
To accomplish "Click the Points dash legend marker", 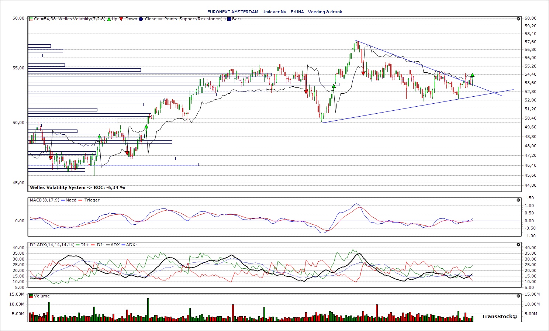I will point(160,19).
